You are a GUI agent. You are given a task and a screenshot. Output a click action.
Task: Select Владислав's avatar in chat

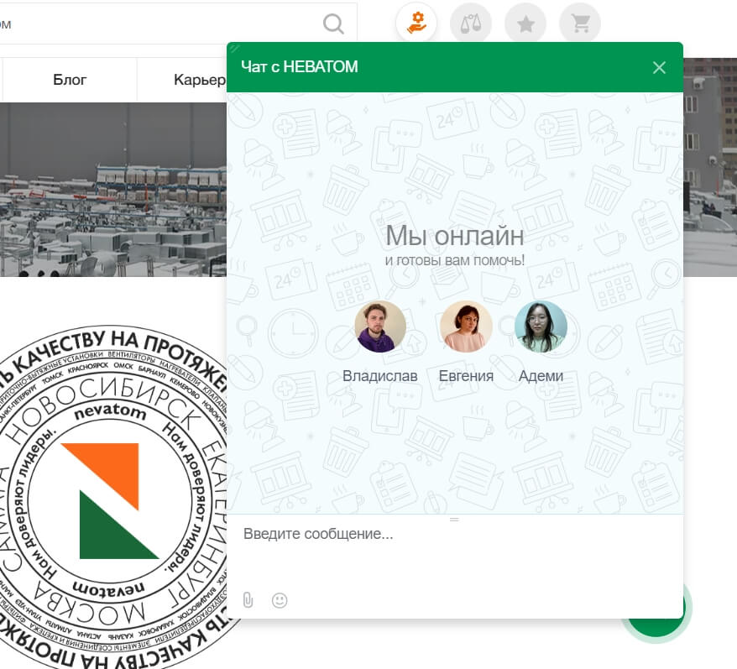click(x=380, y=327)
